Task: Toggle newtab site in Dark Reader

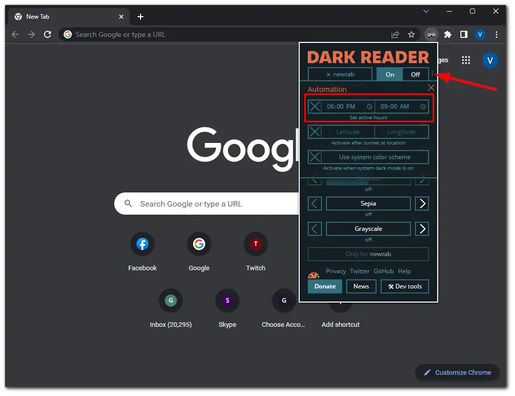Action: [340, 74]
